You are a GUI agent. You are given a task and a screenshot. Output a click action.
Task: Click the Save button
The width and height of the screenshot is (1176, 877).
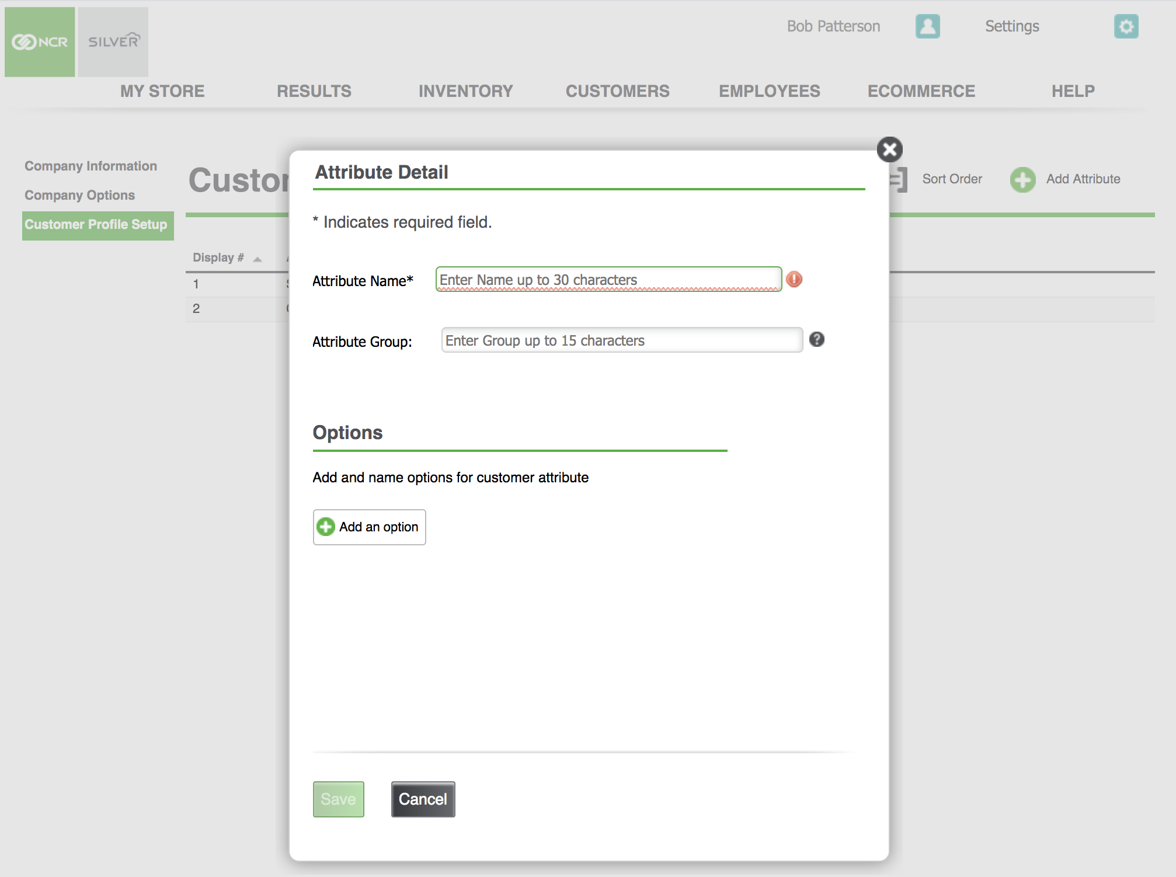[x=338, y=799]
